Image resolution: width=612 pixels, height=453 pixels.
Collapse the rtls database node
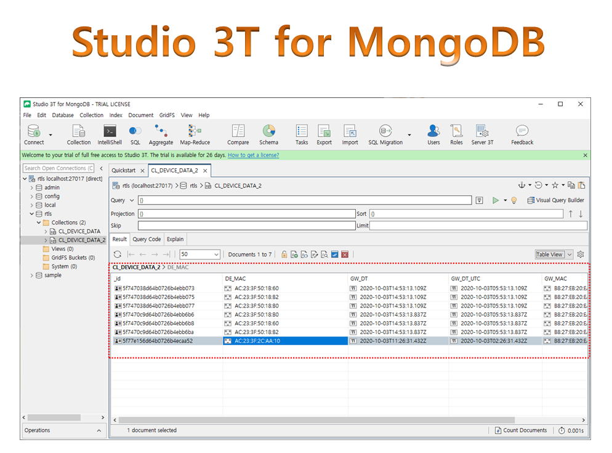[32, 214]
